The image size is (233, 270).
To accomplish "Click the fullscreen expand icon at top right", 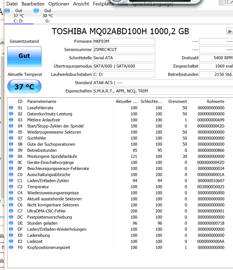I will 226,2.
